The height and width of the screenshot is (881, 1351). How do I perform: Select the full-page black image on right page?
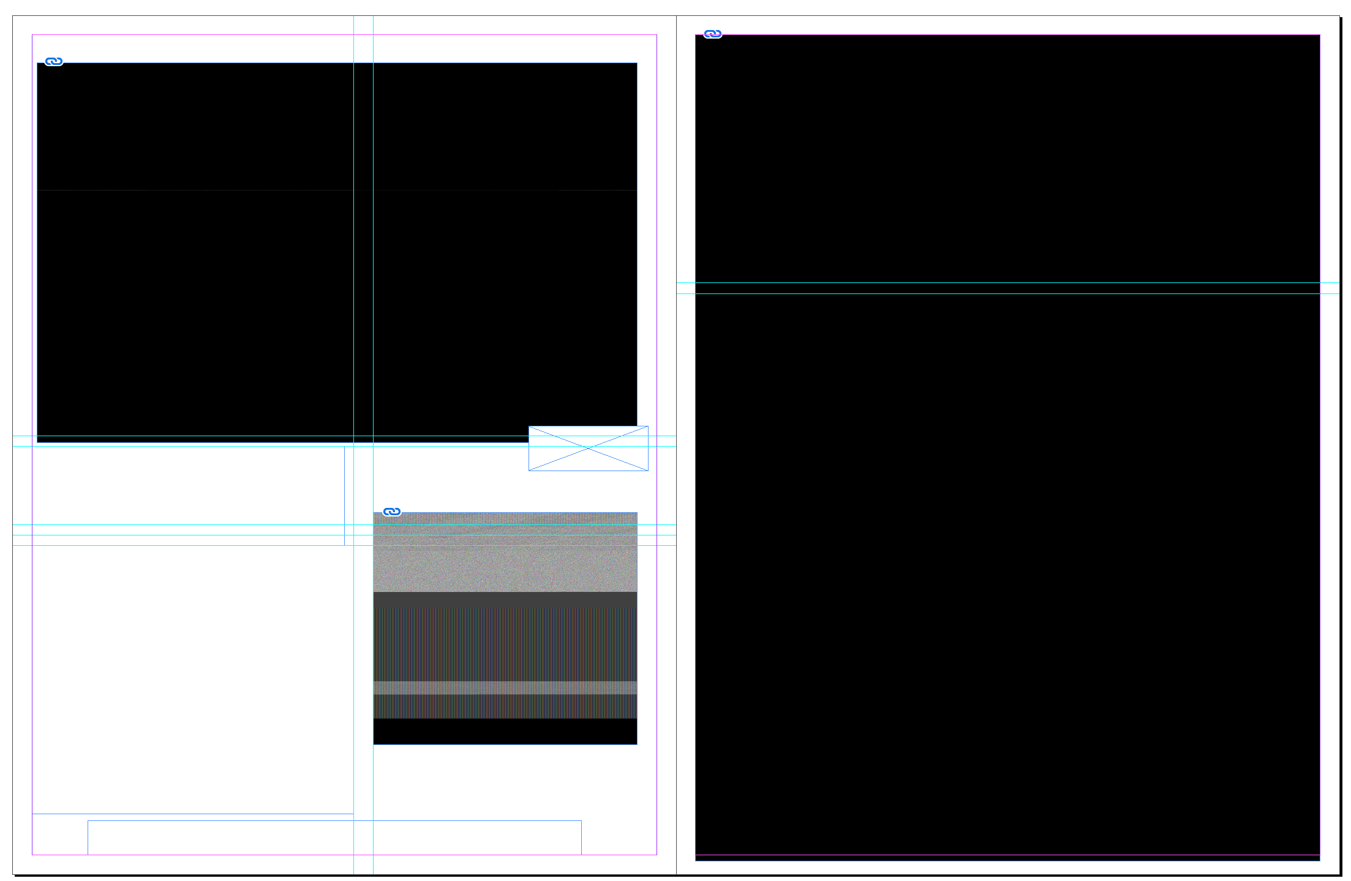coord(1007,448)
